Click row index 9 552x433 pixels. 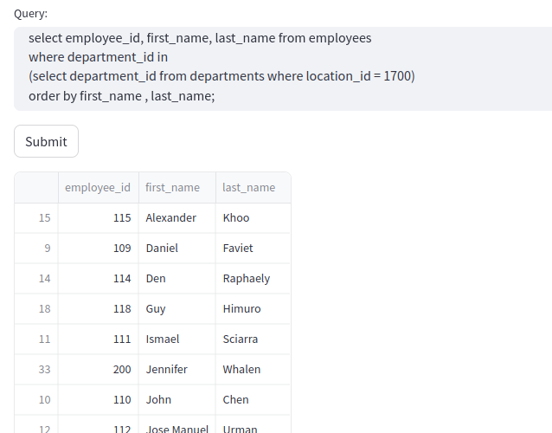(36, 248)
